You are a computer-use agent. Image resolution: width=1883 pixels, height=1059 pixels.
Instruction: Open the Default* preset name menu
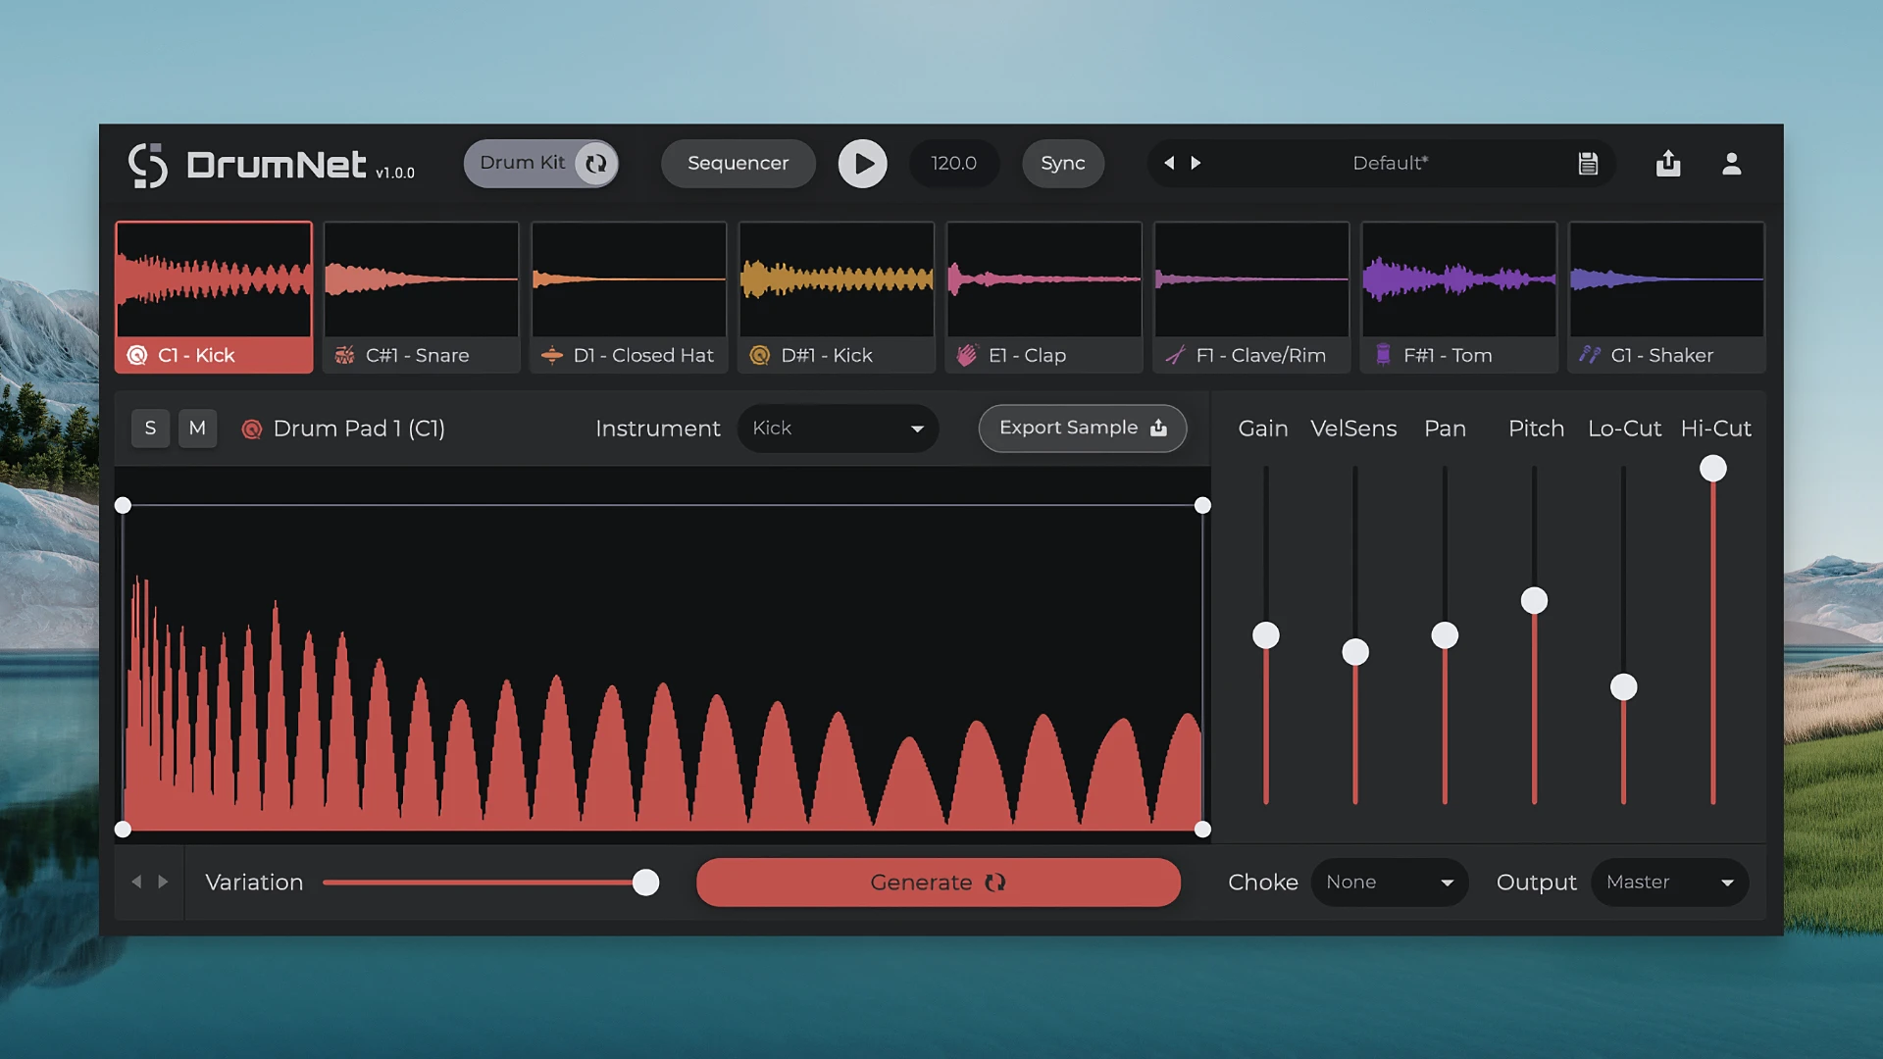(x=1390, y=164)
